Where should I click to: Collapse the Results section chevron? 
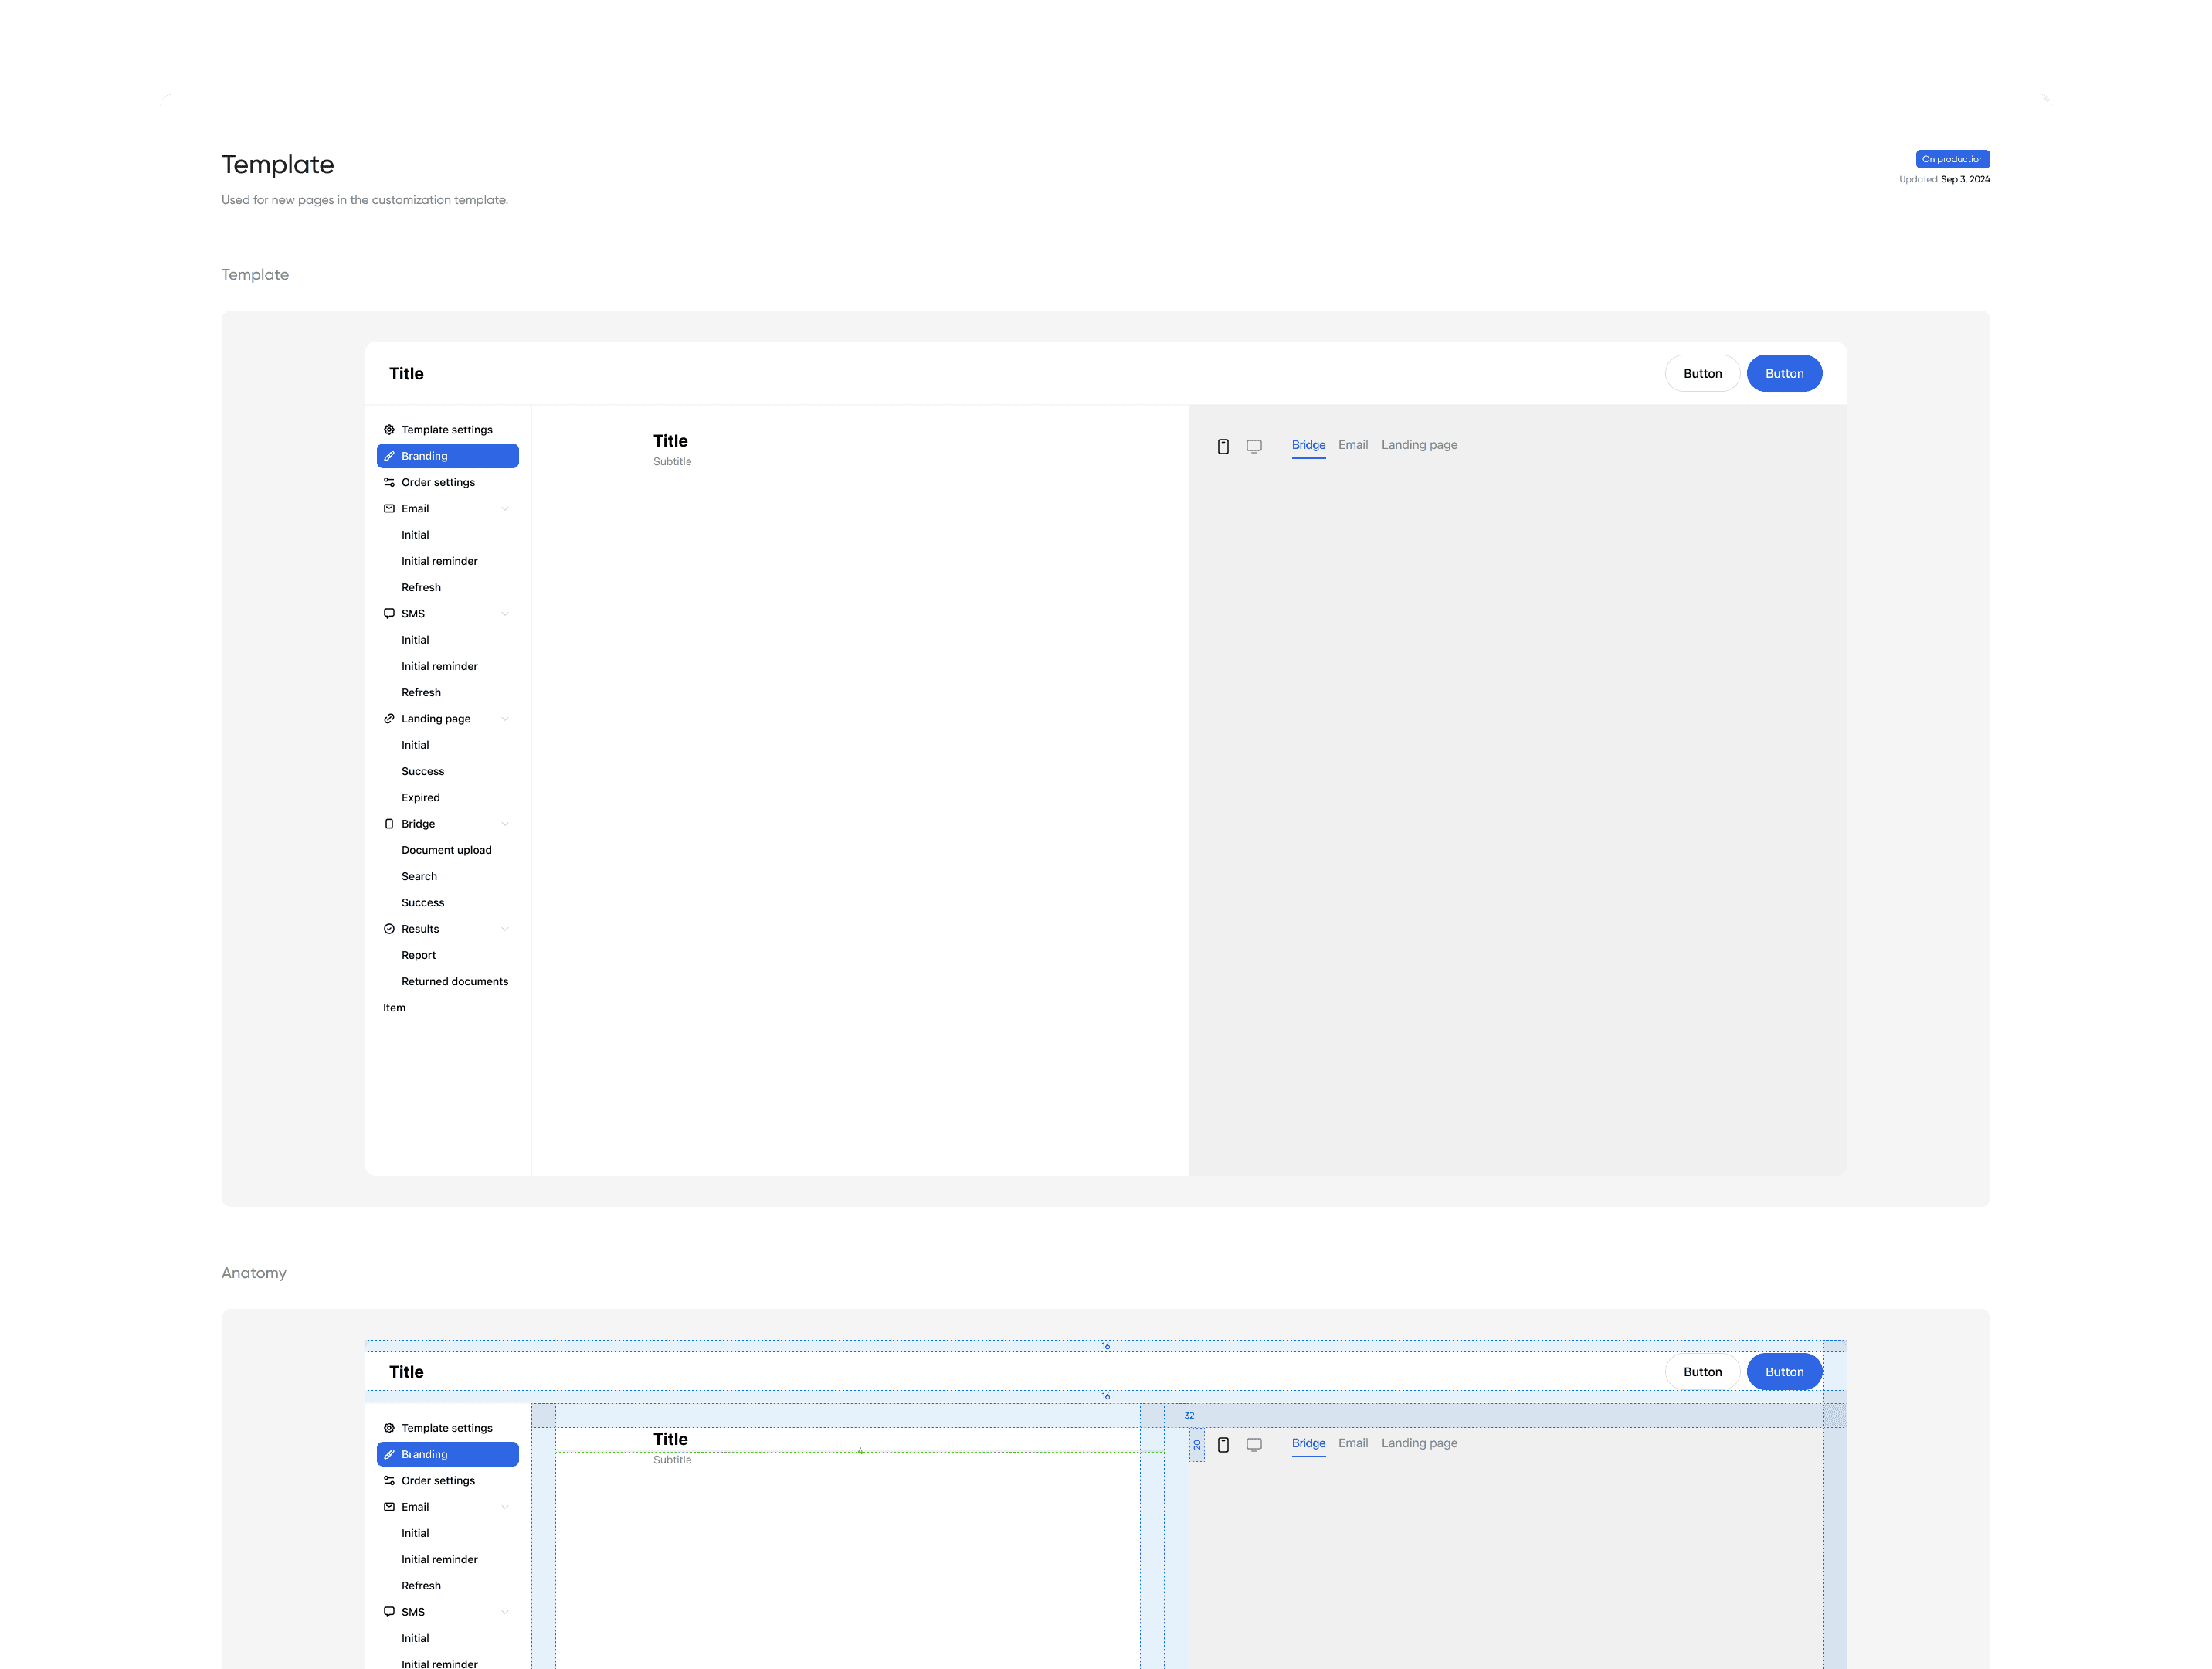tap(505, 929)
